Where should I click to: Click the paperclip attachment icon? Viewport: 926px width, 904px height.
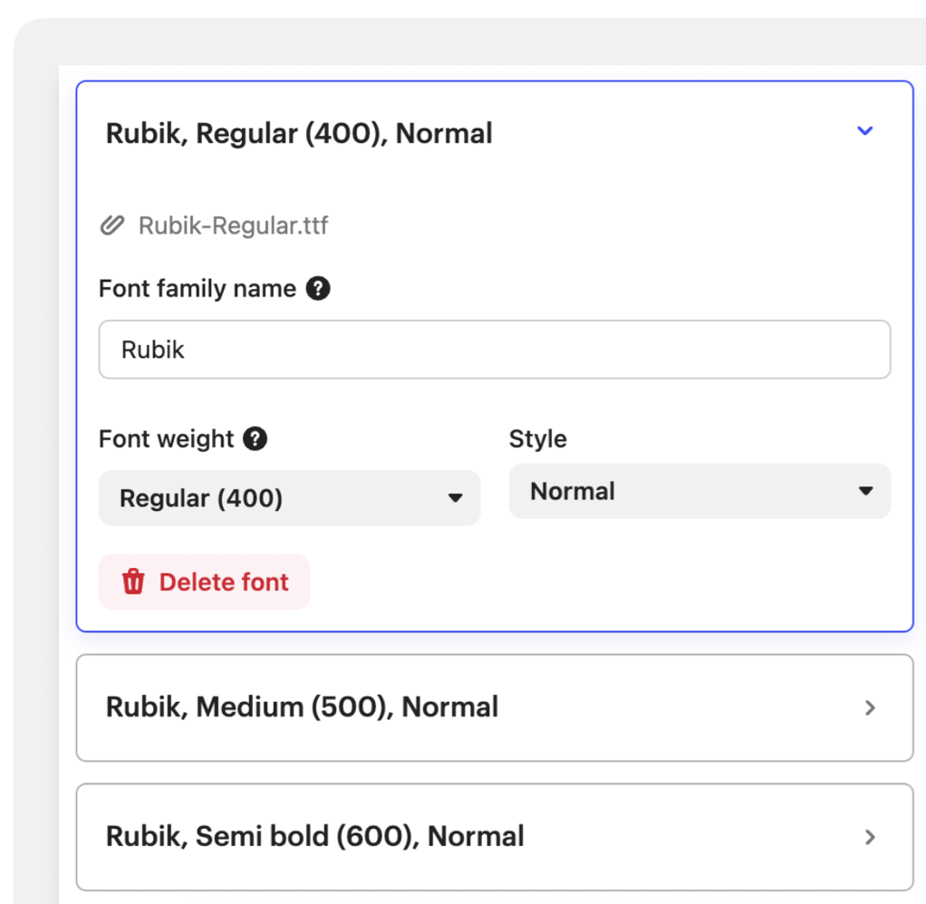[111, 226]
